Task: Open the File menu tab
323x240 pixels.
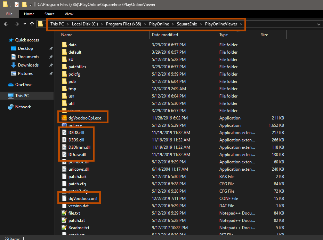Action: tap(9, 14)
